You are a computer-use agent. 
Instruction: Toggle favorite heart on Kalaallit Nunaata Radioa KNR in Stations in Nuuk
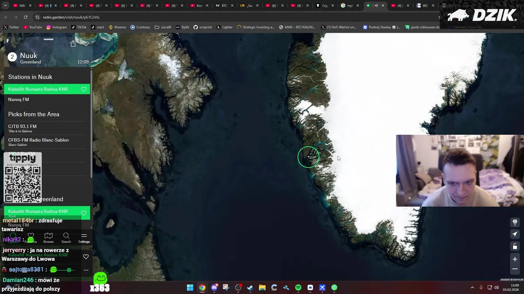coord(84,89)
